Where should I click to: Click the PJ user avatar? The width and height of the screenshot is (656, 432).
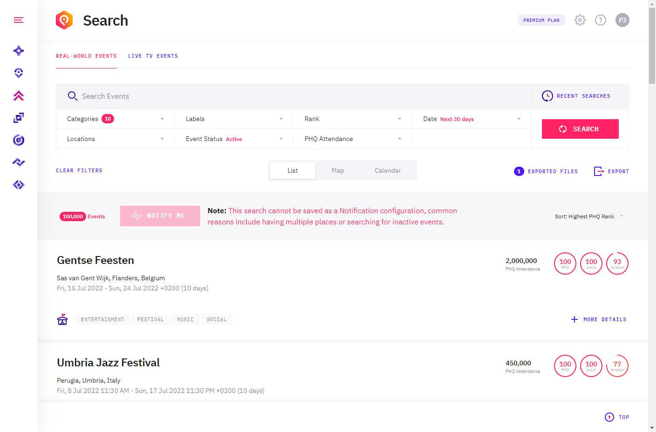click(x=622, y=20)
